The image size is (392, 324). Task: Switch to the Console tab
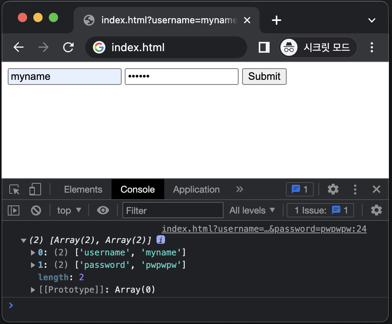(x=138, y=190)
